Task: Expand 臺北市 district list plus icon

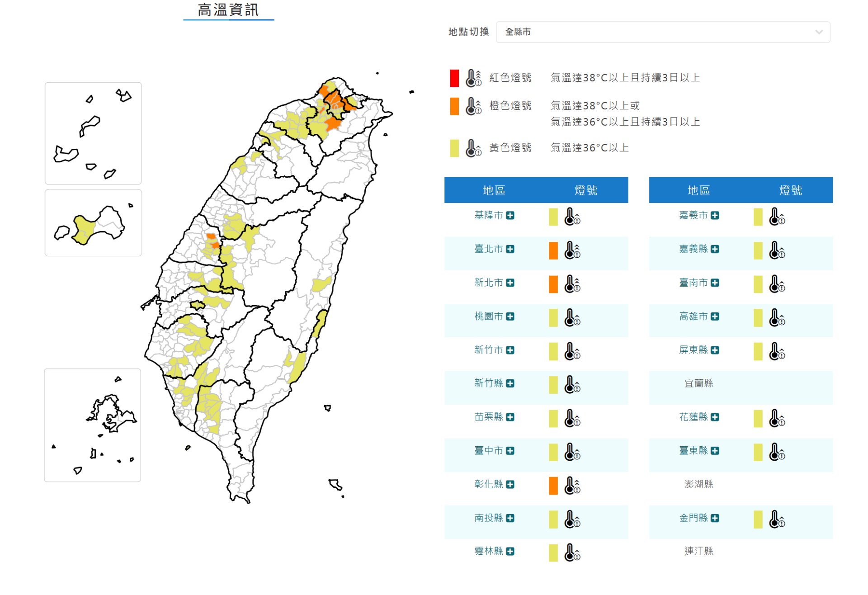Action: pyautogui.click(x=510, y=249)
